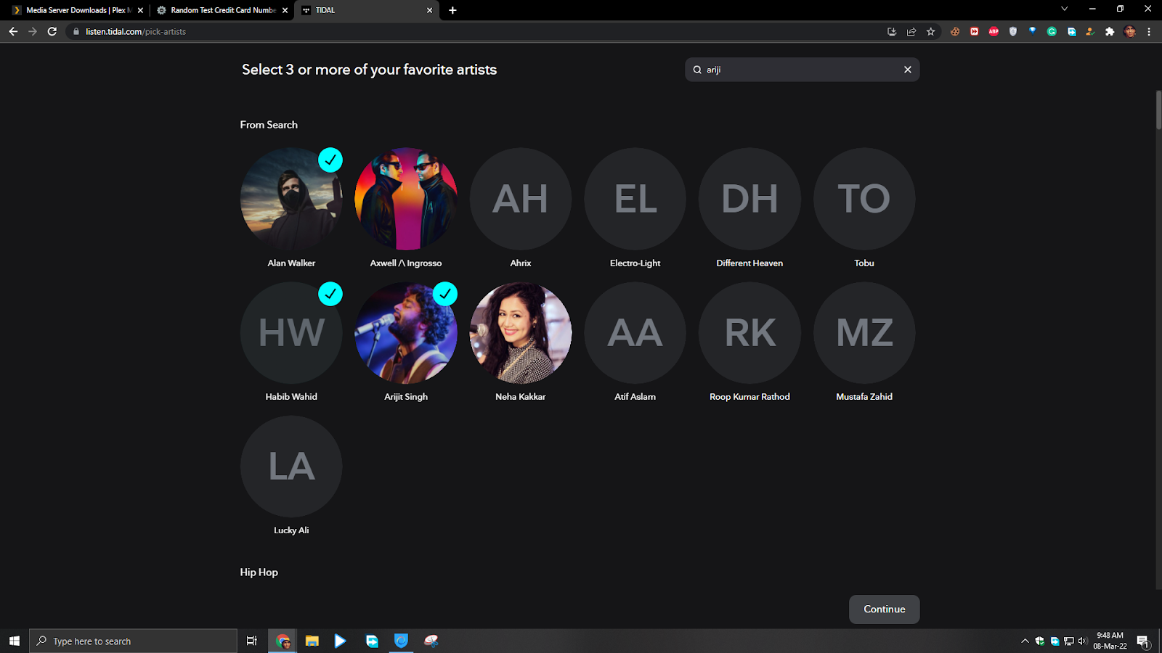This screenshot has width=1162, height=653.
Task: Click browser forward arrow
Action: pyautogui.click(x=33, y=31)
